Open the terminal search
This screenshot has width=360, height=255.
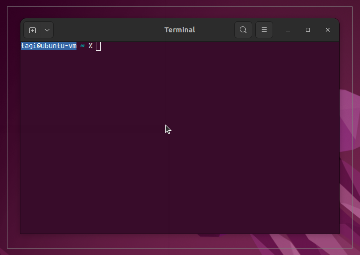(x=243, y=30)
